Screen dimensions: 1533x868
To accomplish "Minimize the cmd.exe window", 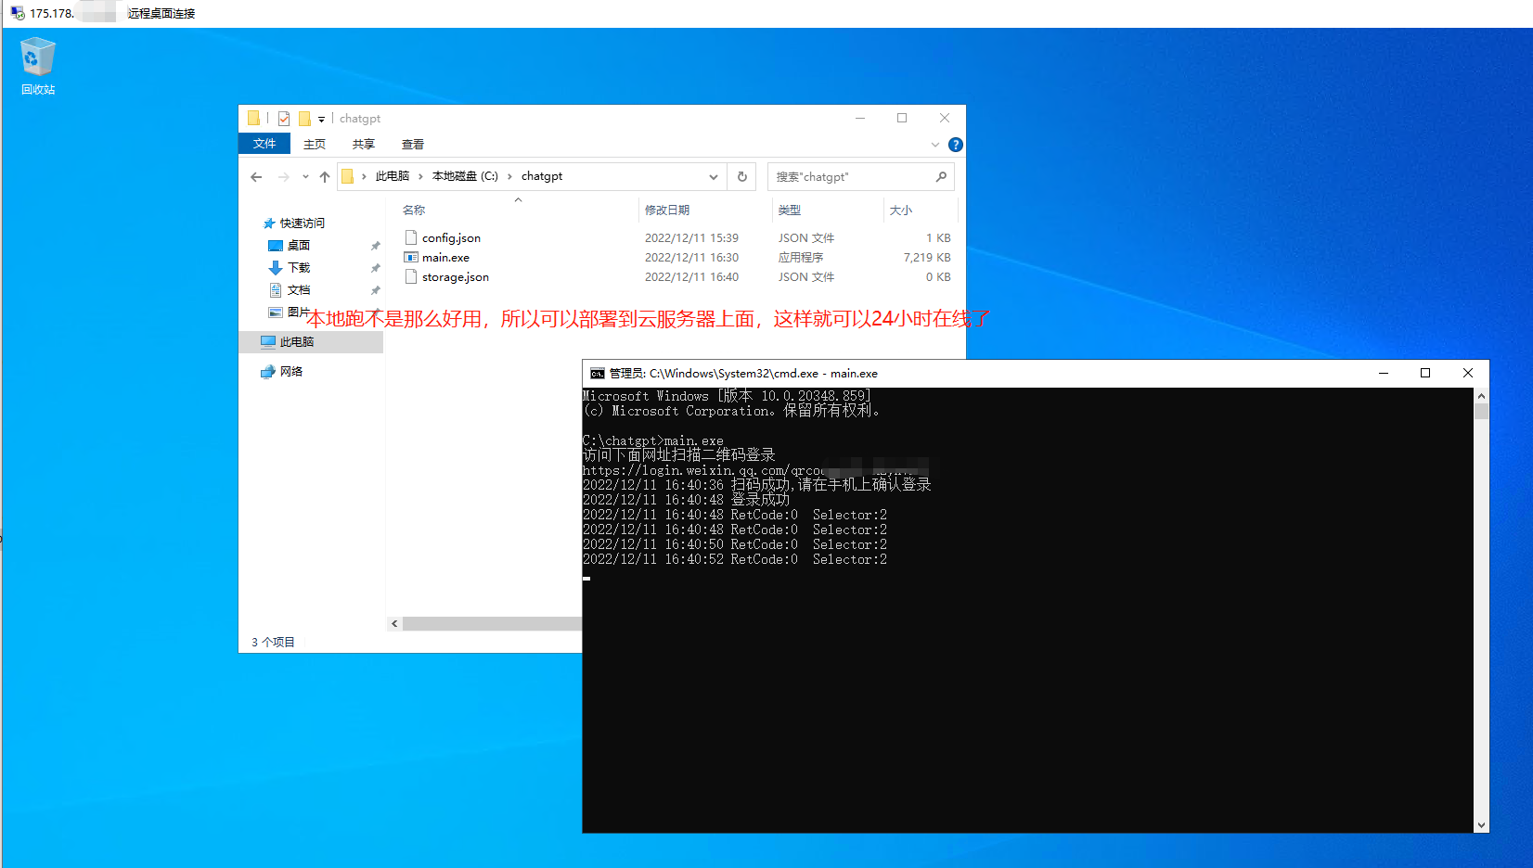I will (1384, 374).
